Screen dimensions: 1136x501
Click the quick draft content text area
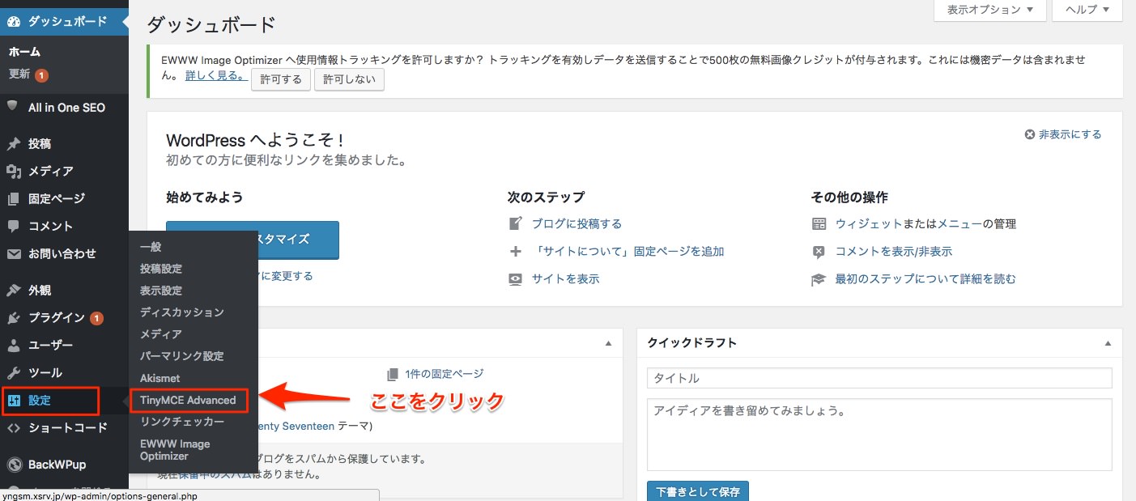point(879,435)
